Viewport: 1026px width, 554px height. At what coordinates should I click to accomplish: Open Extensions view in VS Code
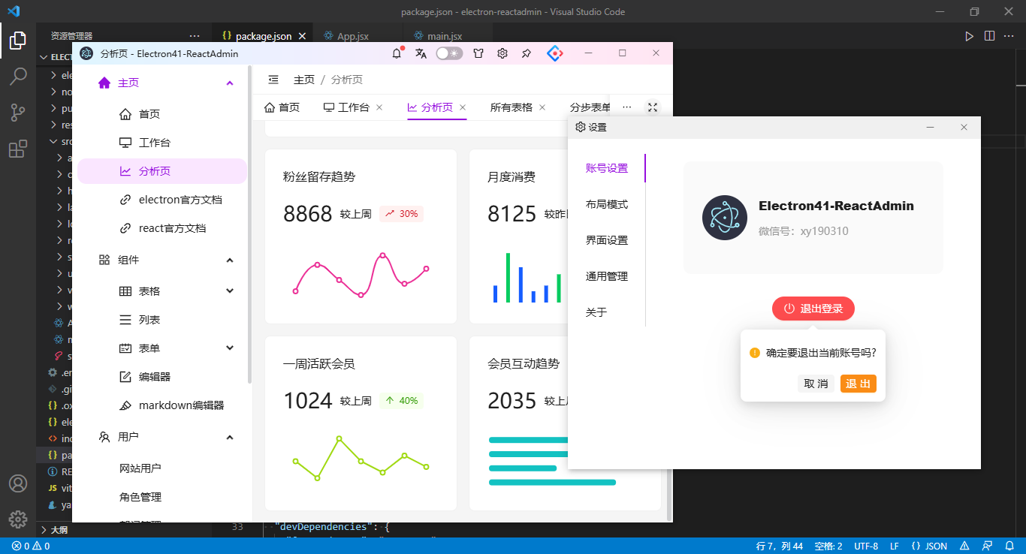click(18, 149)
